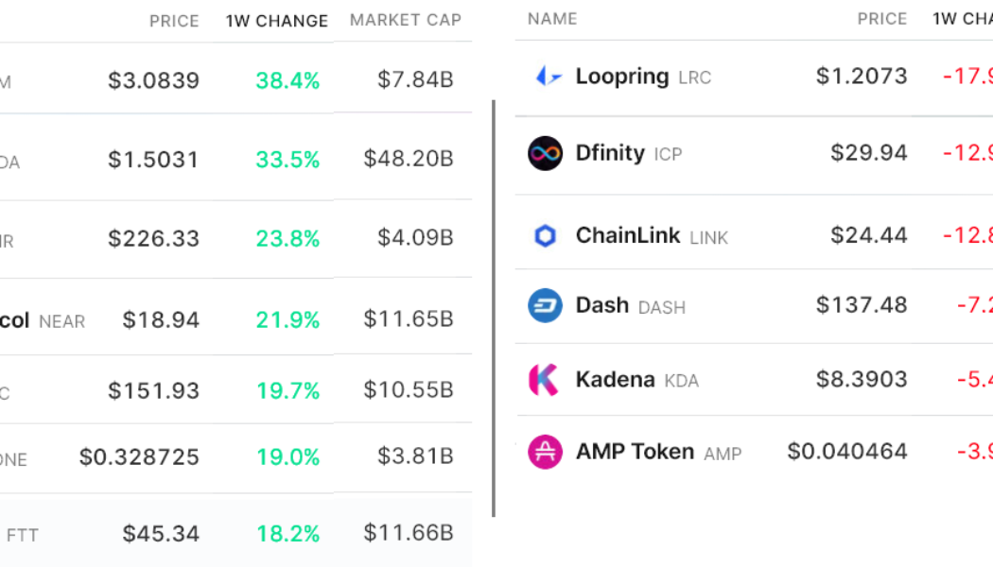The height and width of the screenshot is (567, 993).
Task: Open the Dfinity ICP name link
Action: pos(610,153)
